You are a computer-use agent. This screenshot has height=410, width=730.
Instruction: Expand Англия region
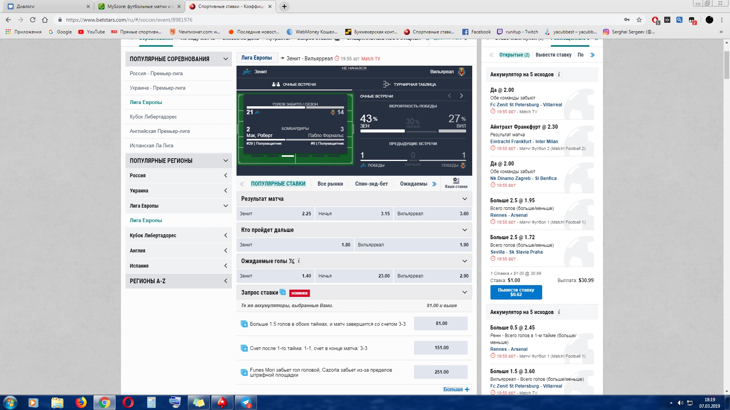[x=225, y=251]
